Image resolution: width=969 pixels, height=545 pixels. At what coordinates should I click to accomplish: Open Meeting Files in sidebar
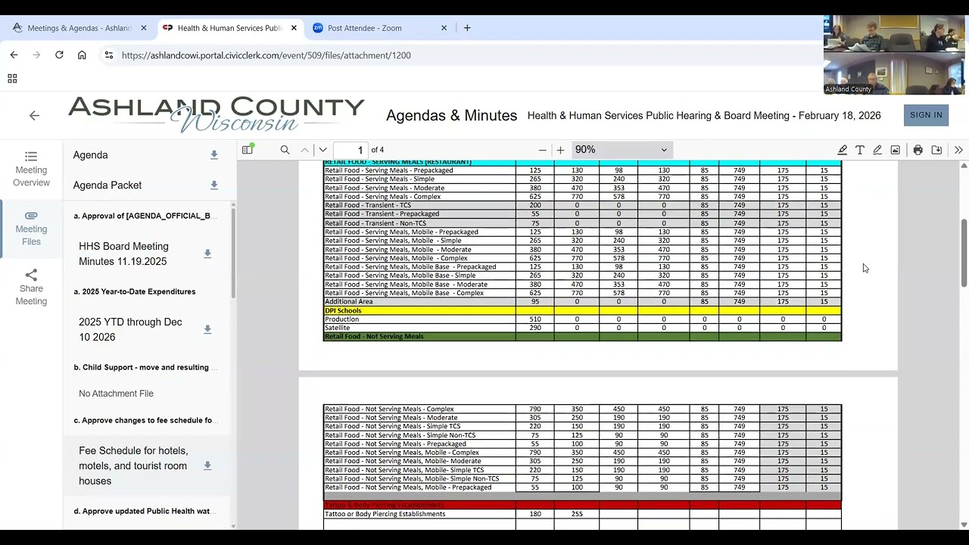(31, 229)
